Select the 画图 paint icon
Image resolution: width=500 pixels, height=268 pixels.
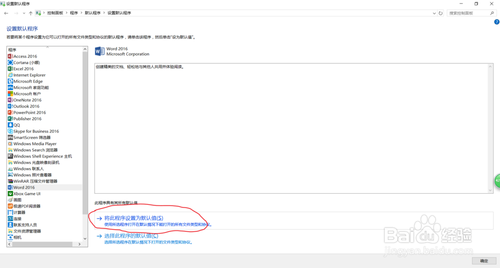[x=10, y=200]
